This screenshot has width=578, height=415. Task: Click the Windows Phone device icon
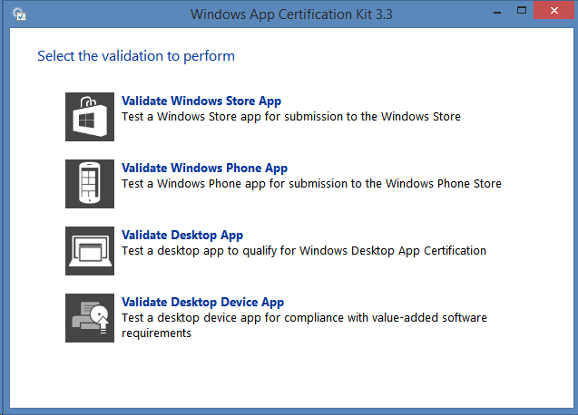[x=90, y=184]
